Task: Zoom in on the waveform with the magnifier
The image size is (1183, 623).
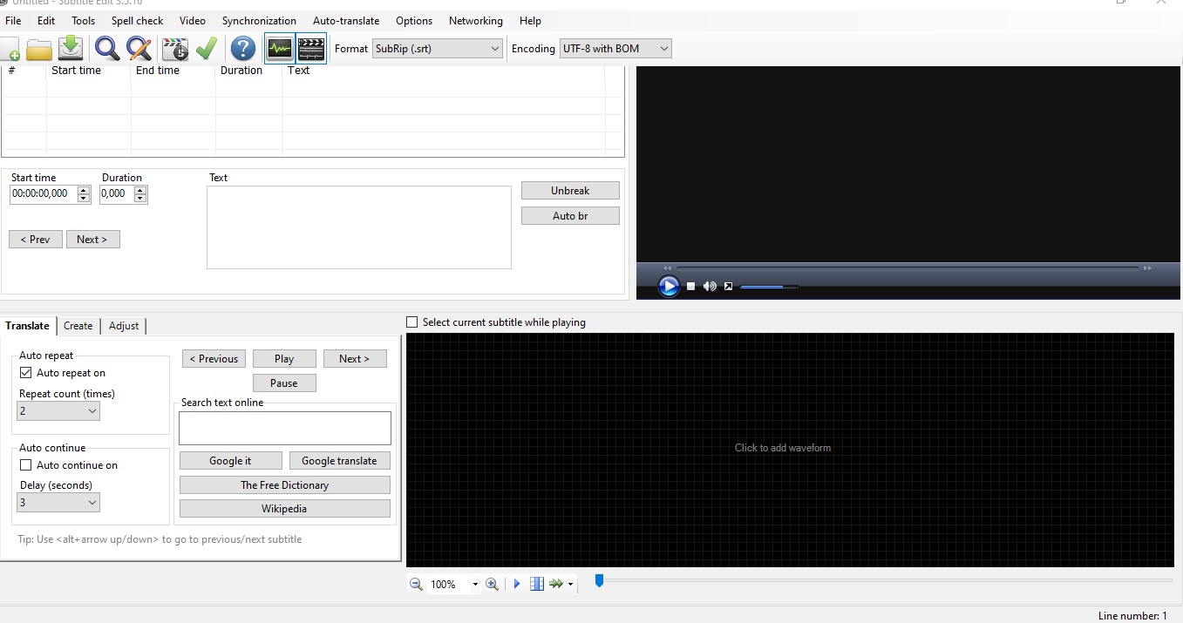Action: pos(493,584)
